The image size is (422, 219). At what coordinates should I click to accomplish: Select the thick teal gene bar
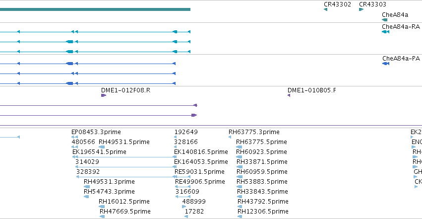pos(95,9)
